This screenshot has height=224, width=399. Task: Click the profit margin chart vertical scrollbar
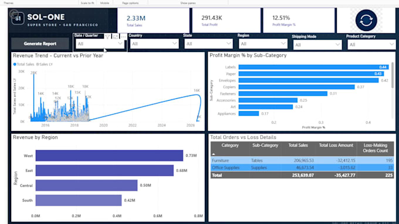pos(393,75)
